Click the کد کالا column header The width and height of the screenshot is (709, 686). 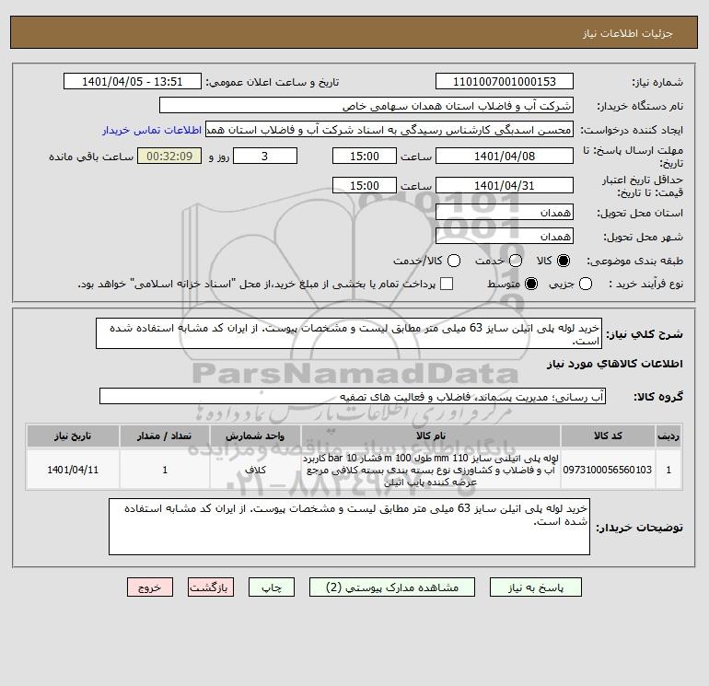pyautogui.click(x=608, y=436)
